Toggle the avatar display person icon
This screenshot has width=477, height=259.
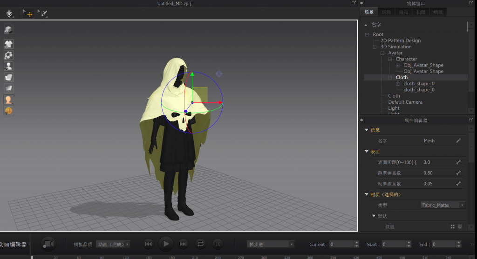tap(8, 66)
